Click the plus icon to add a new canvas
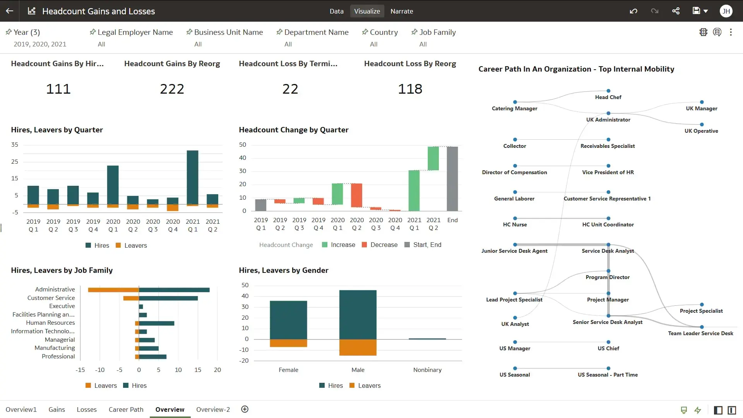The height and width of the screenshot is (418, 743). (x=245, y=409)
